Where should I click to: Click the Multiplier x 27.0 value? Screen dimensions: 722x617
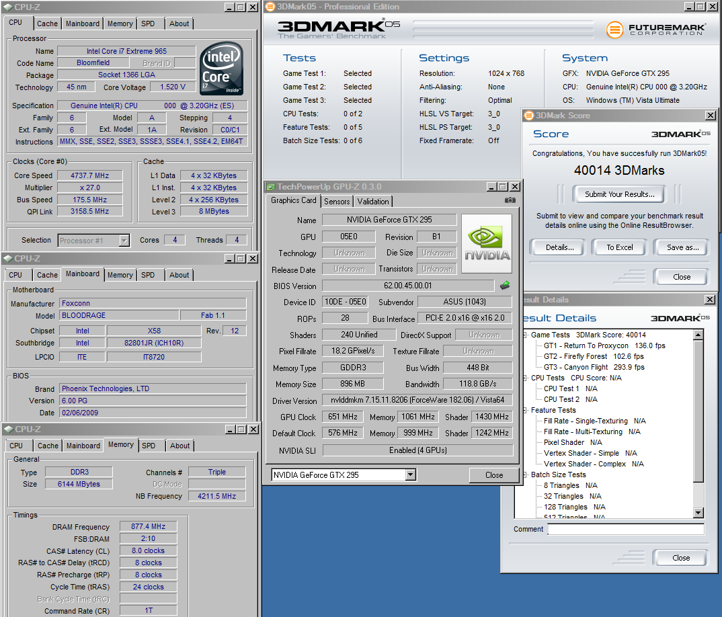[x=90, y=188]
